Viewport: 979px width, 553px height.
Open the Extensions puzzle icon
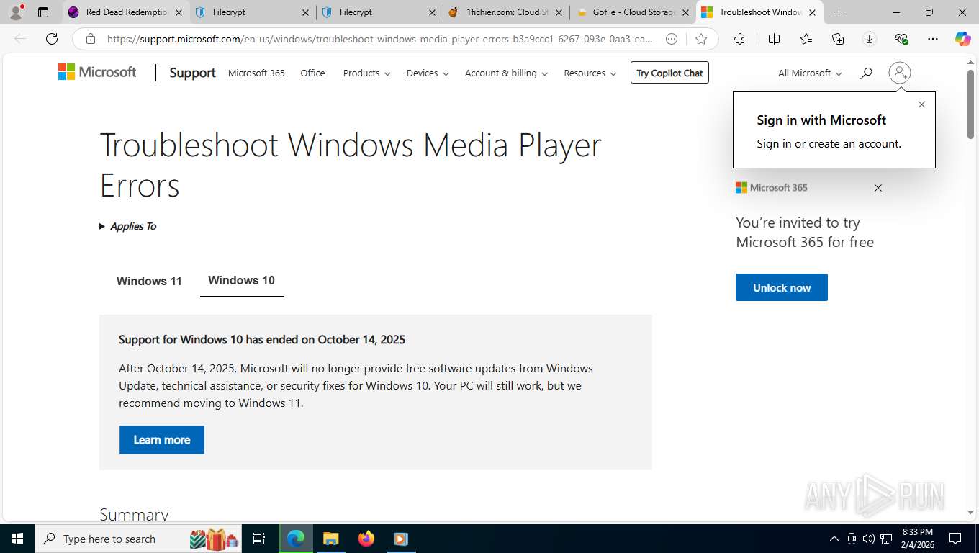pyautogui.click(x=739, y=39)
